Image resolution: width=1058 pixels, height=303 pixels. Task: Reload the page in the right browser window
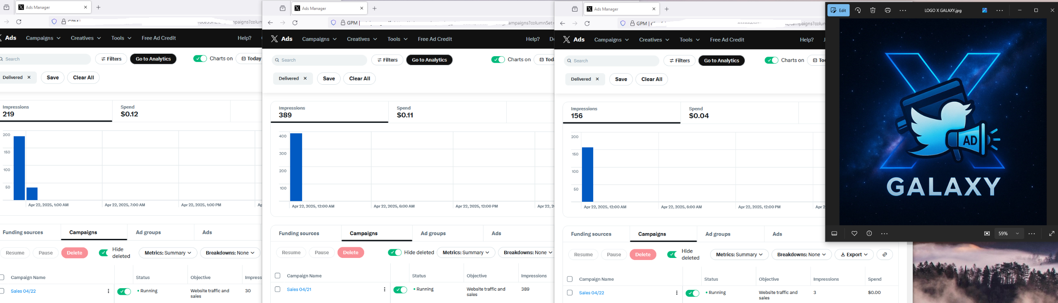pyautogui.click(x=587, y=24)
